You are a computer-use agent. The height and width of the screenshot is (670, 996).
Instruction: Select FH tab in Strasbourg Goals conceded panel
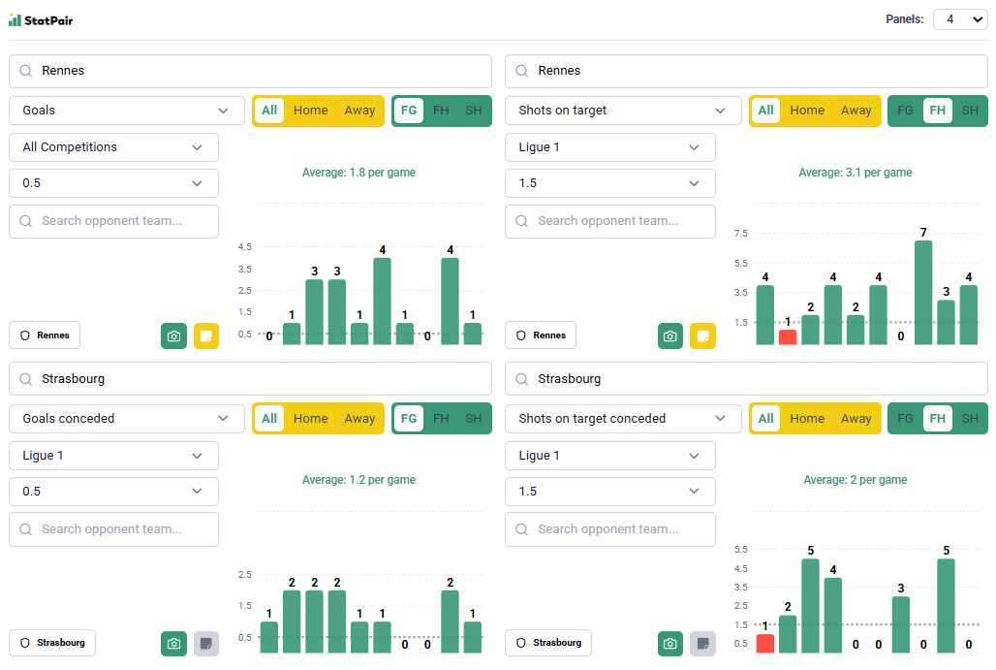[441, 419]
